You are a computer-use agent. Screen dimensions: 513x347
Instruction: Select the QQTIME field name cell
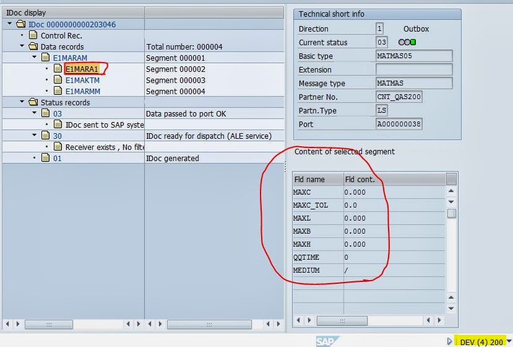pyautogui.click(x=318, y=257)
